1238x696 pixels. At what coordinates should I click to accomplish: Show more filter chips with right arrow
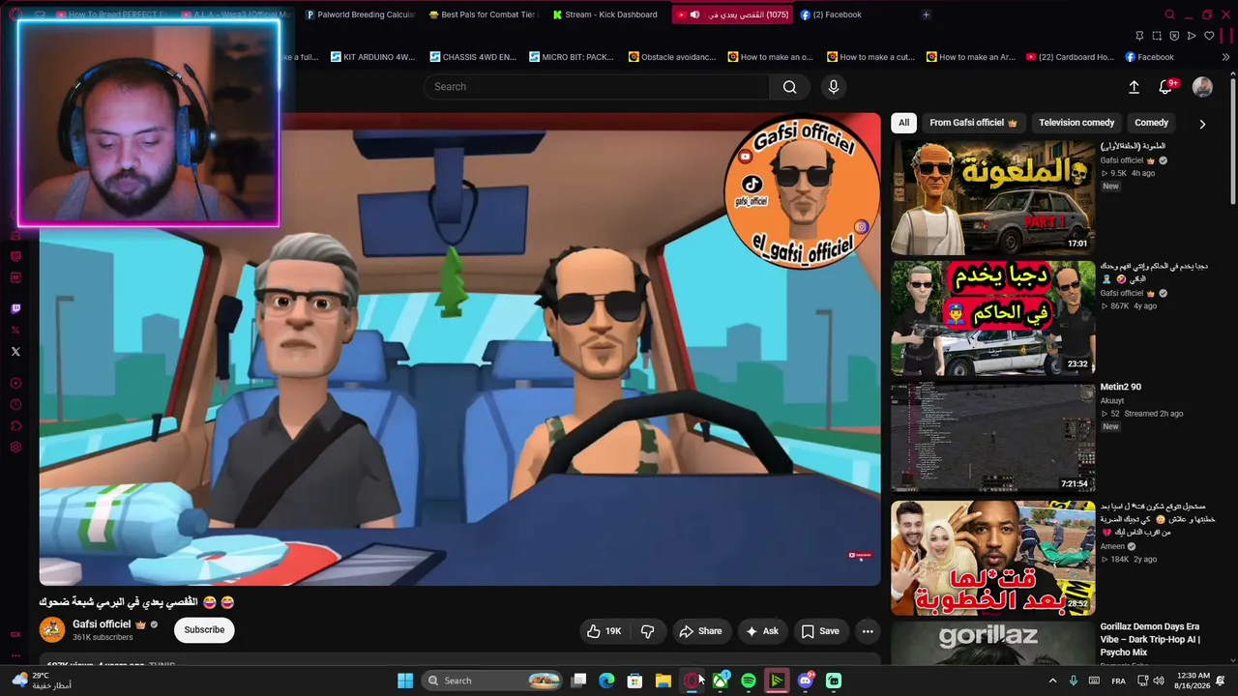pyautogui.click(x=1202, y=124)
